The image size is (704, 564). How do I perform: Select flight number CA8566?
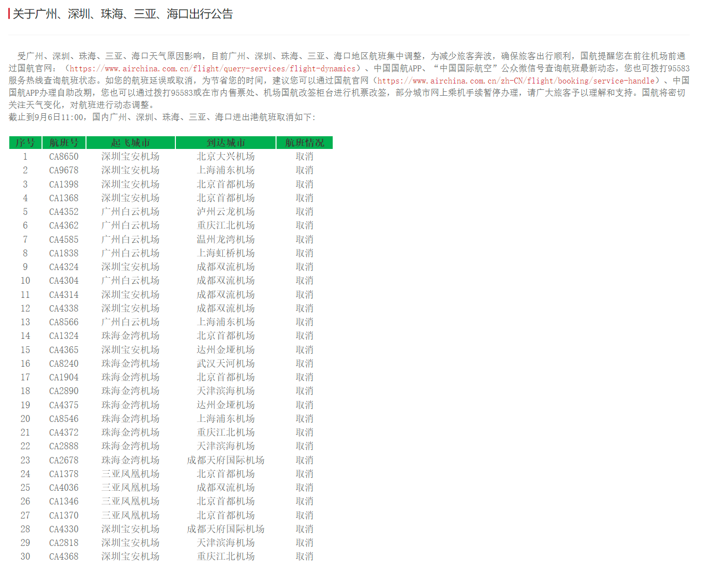pyautogui.click(x=64, y=322)
